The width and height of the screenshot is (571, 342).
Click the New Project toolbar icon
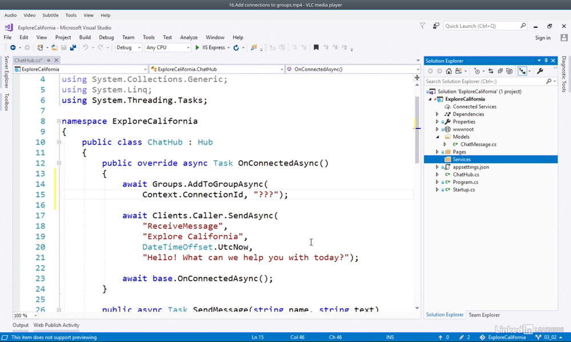click(40, 48)
